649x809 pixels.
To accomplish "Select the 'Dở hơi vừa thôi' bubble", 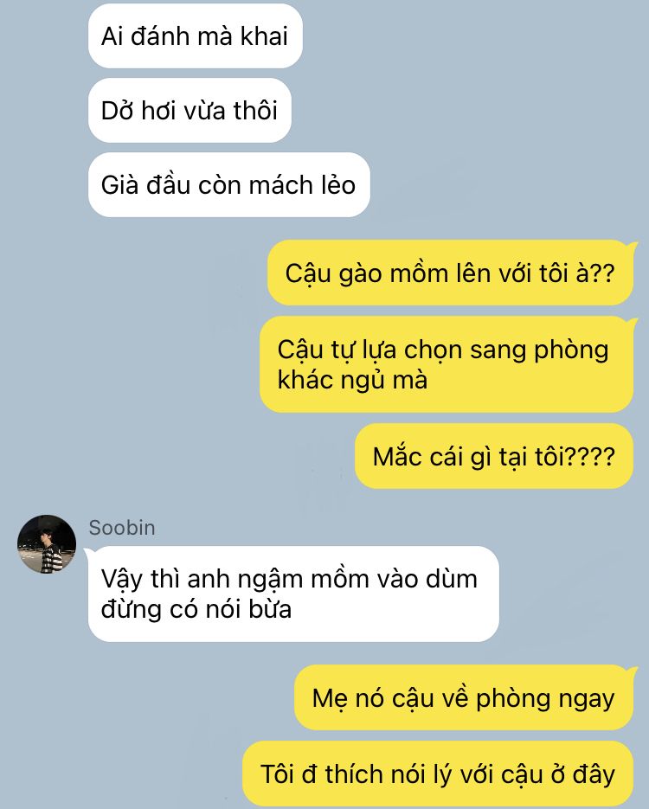I will (190, 111).
